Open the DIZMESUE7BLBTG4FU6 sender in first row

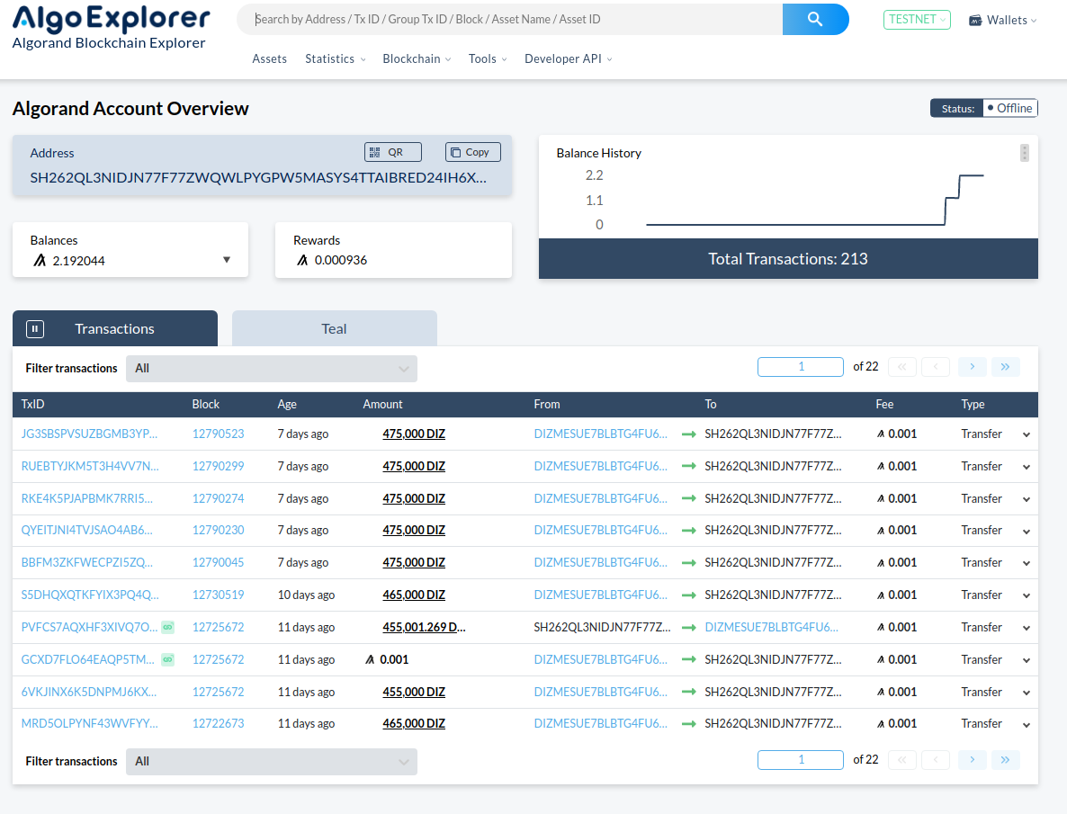600,434
